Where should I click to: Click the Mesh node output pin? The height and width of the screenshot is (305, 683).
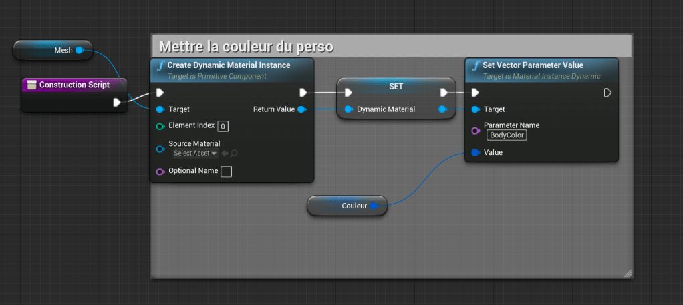click(x=79, y=50)
